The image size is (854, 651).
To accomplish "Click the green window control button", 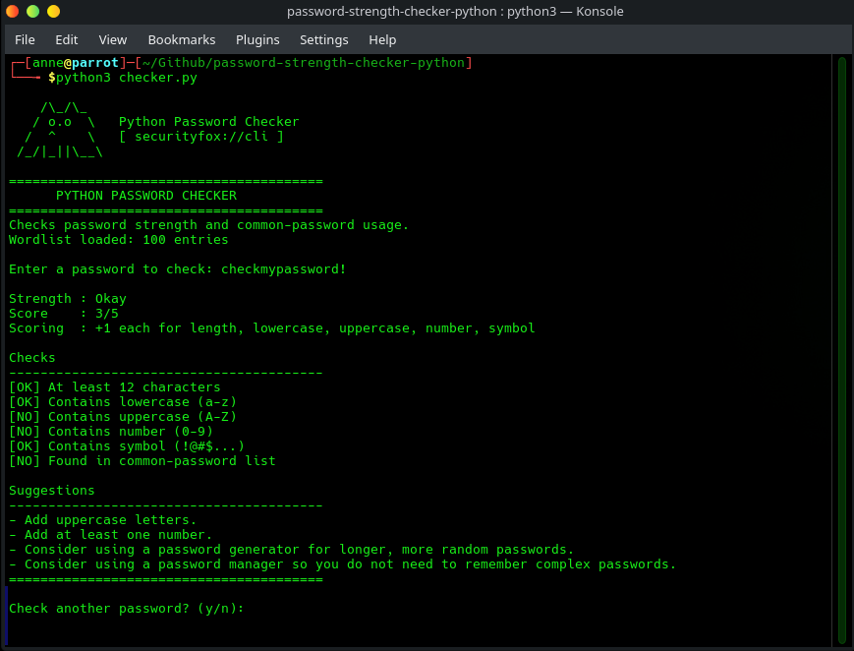I will click(32, 11).
